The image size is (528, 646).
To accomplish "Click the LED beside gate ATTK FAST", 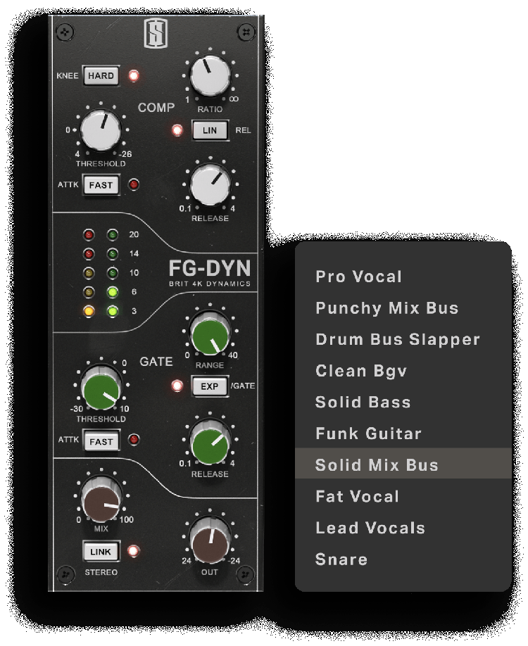I will (134, 440).
